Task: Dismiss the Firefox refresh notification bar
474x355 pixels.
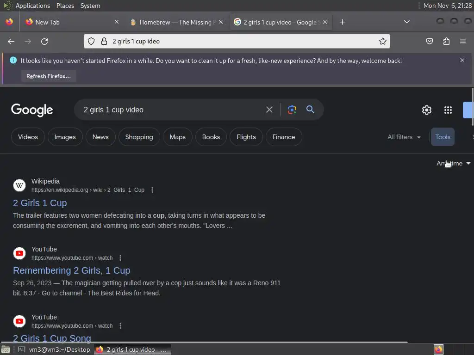Action: (x=462, y=60)
